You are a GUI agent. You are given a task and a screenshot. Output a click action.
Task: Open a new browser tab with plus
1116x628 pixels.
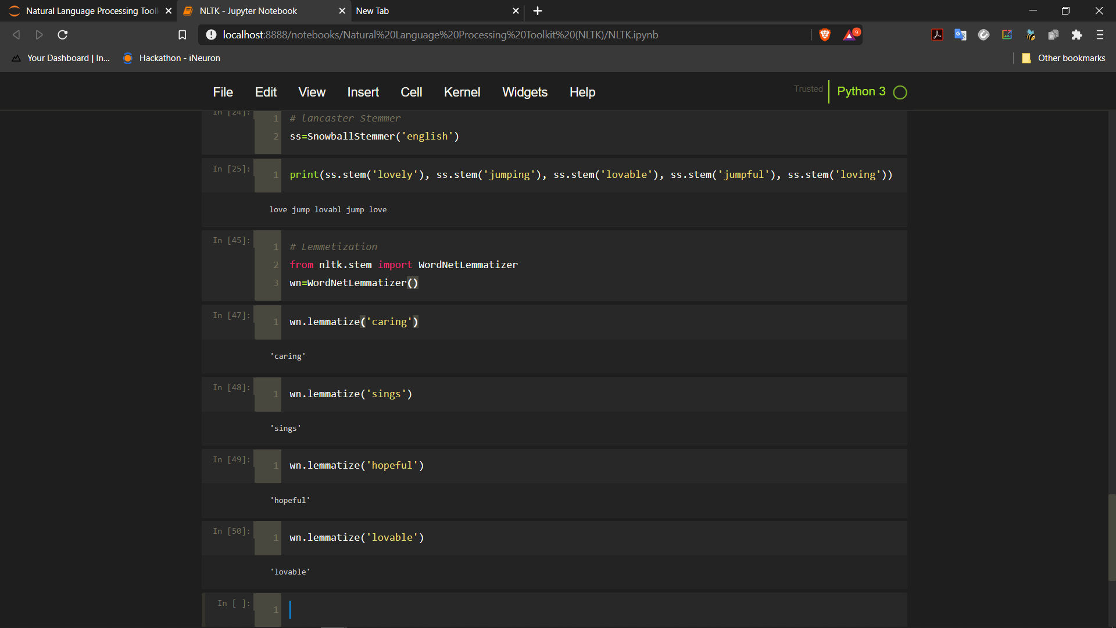[538, 11]
